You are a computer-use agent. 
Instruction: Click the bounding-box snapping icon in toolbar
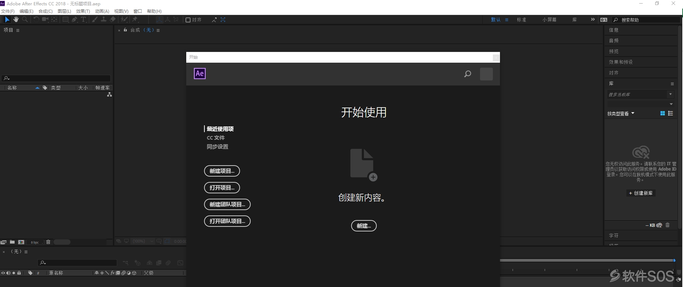pyautogui.click(x=223, y=20)
